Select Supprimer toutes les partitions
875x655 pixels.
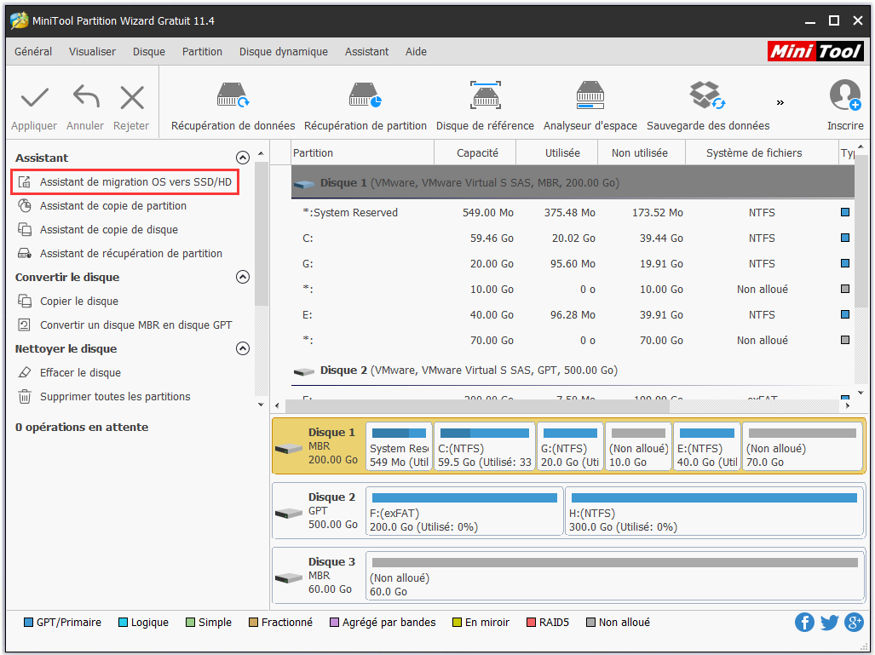(x=104, y=397)
